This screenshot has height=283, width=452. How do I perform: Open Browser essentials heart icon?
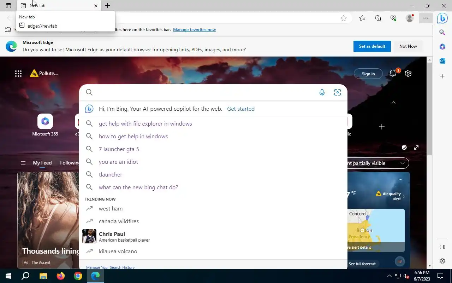tap(393, 18)
